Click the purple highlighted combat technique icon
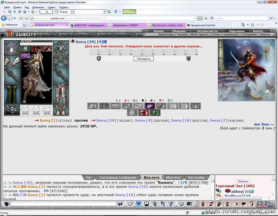The width and height of the screenshot is (278, 216). (x=150, y=106)
